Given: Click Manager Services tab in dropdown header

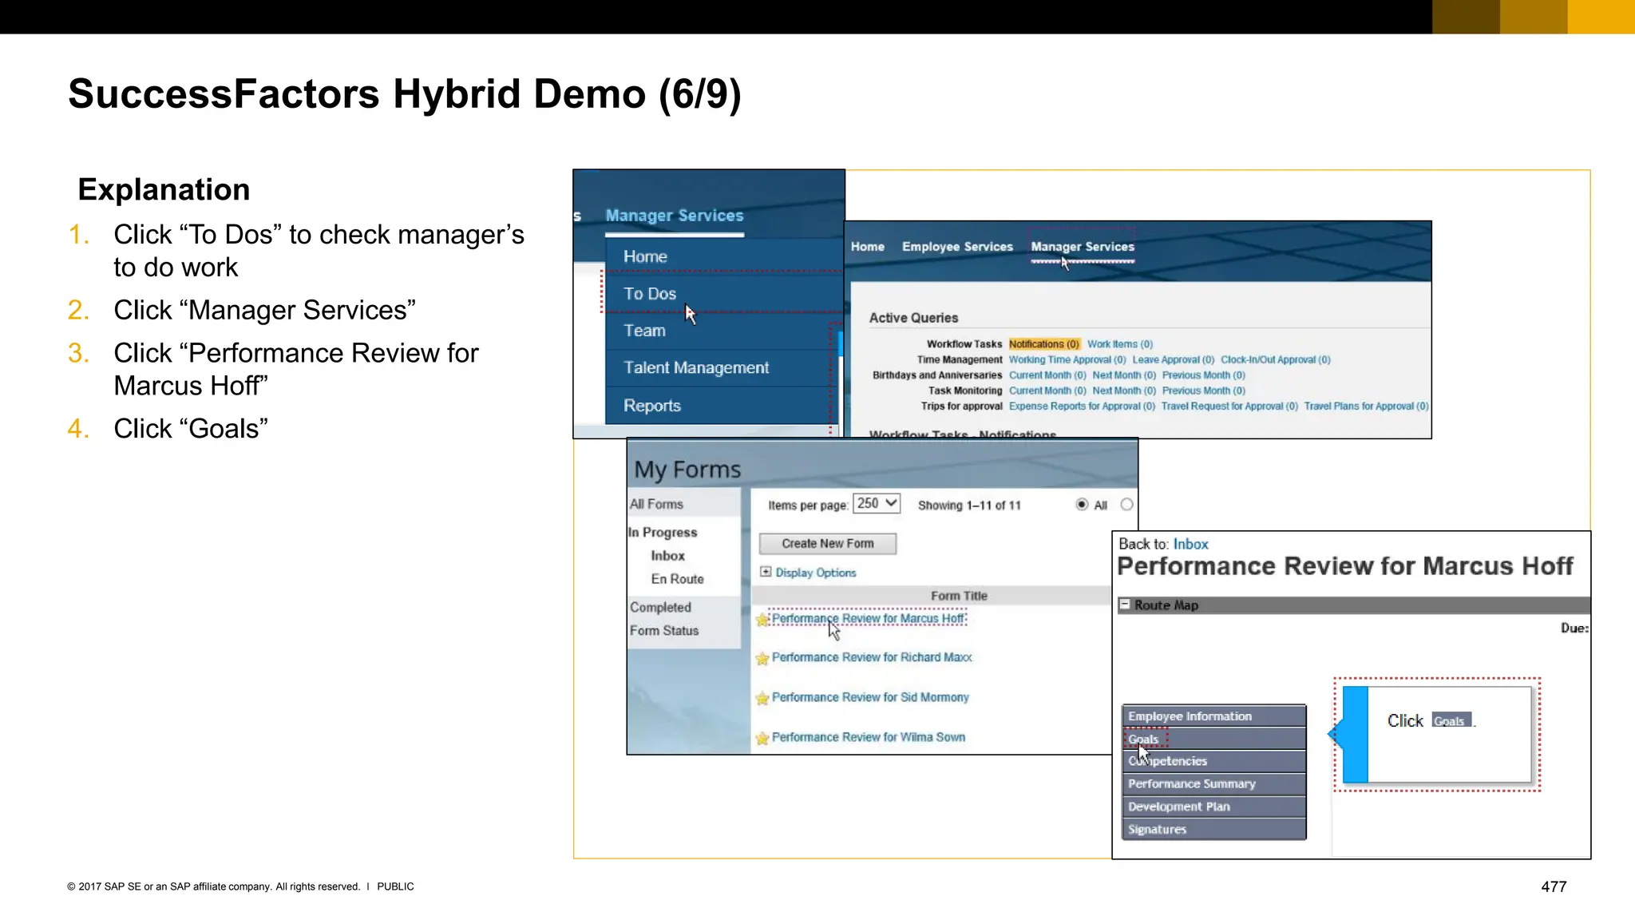Looking at the screenshot, I should [675, 216].
